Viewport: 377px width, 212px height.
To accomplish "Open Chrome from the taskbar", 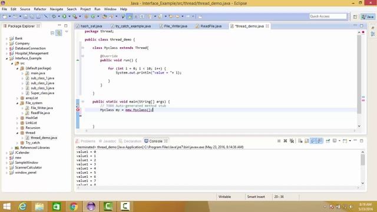I will (74, 207).
